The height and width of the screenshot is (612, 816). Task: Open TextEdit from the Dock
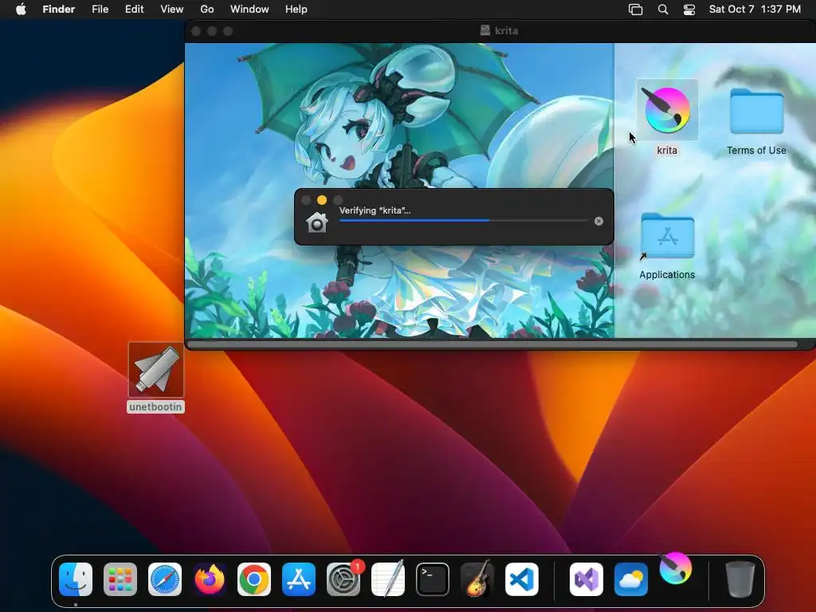388,579
